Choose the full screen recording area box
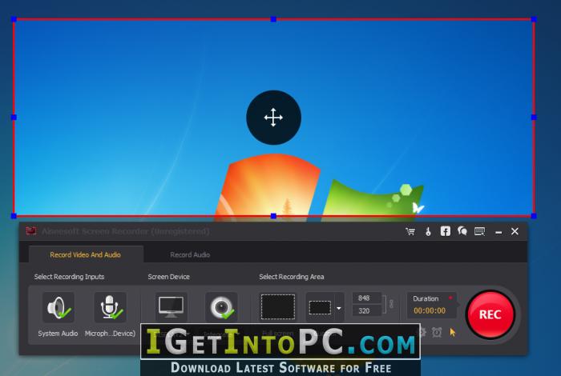Image resolution: width=561 pixels, height=376 pixels. click(278, 306)
